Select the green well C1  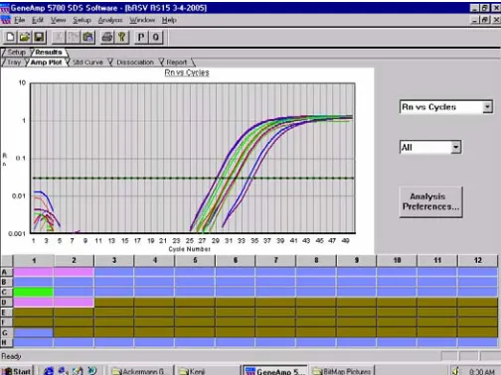[x=33, y=292]
